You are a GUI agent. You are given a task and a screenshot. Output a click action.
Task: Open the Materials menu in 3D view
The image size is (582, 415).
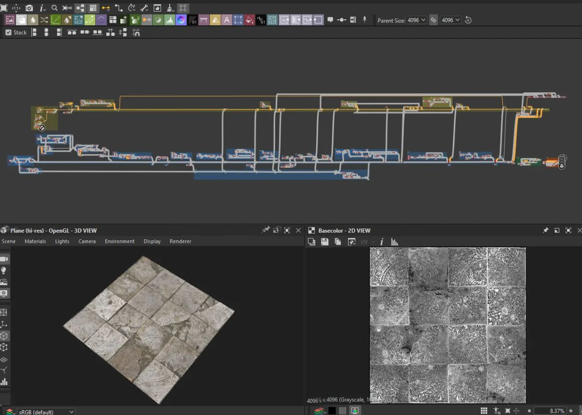[35, 241]
